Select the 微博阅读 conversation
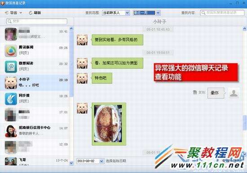The height and width of the screenshot is (173, 247). (35, 67)
